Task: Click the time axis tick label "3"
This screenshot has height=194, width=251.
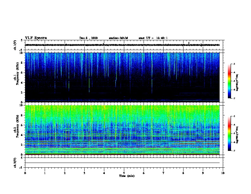Action: tap(84, 173)
